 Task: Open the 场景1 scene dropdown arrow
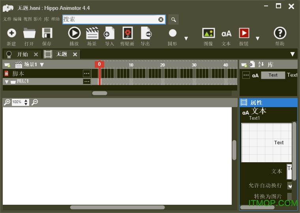click(x=42, y=65)
